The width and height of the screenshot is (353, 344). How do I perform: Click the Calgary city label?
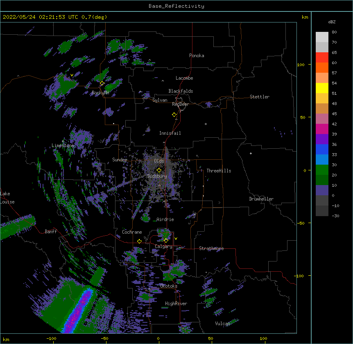click(x=163, y=246)
